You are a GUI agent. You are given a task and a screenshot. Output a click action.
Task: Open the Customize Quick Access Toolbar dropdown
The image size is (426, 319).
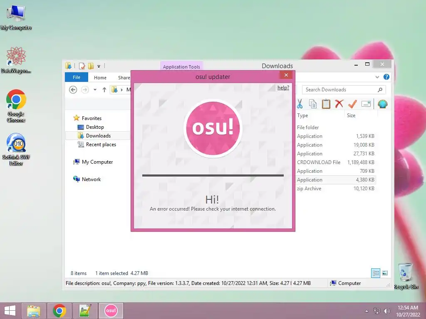click(x=99, y=66)
